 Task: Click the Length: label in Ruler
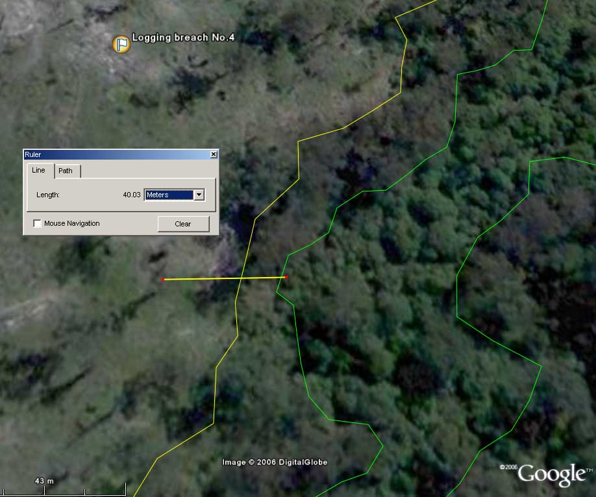coord(48,195)
